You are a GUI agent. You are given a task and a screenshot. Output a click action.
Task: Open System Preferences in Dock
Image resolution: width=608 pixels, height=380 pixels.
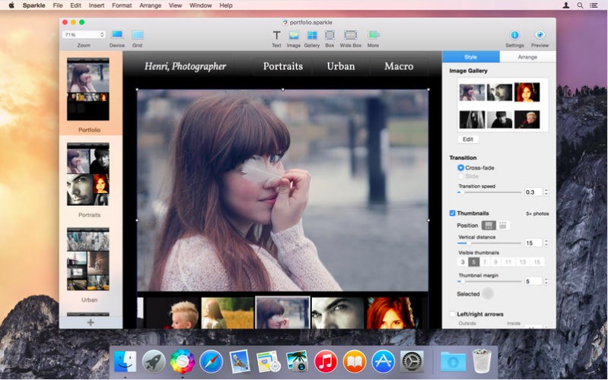(x=412, y=362)
